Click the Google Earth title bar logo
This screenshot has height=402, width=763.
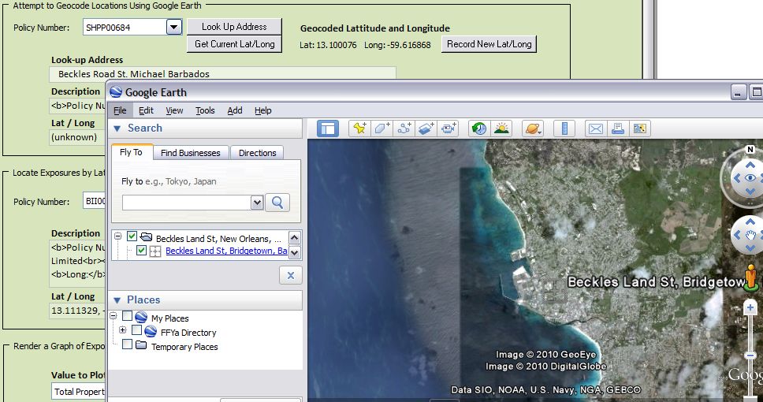(116, 92)
